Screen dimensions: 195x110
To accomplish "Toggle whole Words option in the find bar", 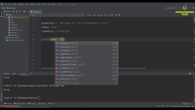I will coord(79,15).
